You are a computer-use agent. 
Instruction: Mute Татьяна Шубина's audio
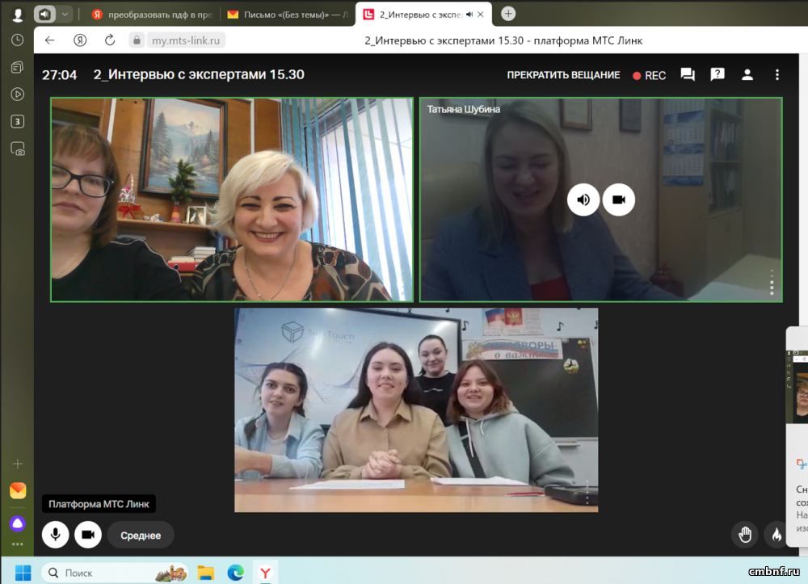click(x=583, y=200)
